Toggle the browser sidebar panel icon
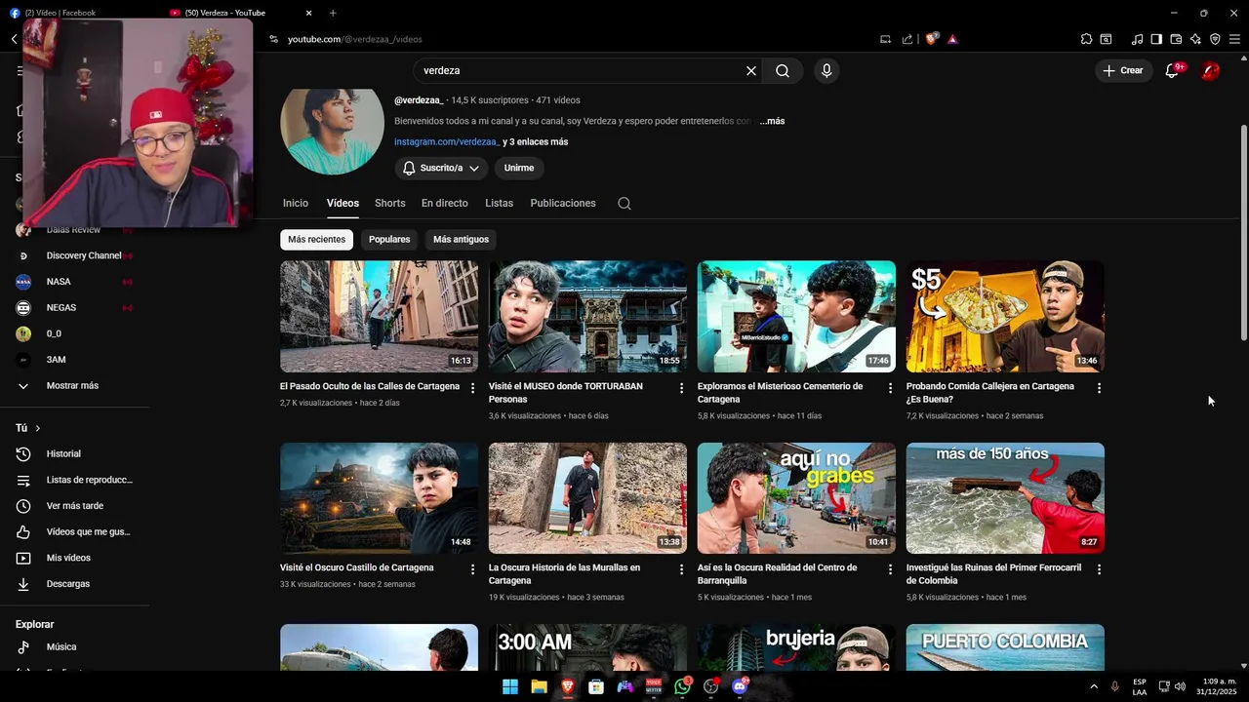 point(1156,39)
